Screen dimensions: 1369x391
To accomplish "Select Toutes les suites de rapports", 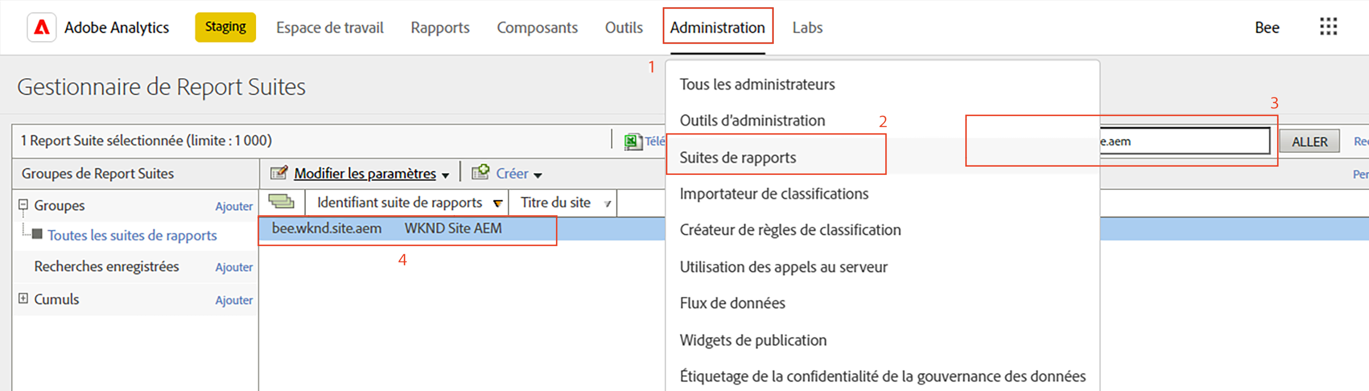I will [x=132, y=235].
